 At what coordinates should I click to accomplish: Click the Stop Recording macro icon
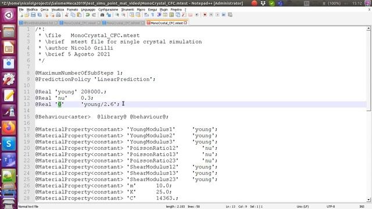(211, 15)
